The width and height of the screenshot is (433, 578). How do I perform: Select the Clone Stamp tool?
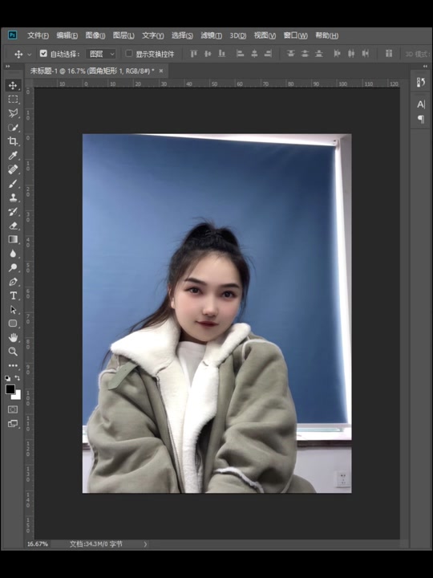13,197
